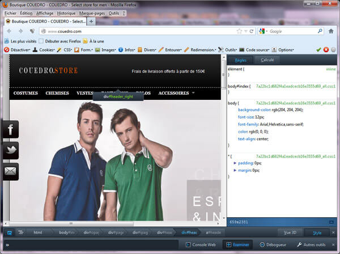Screen dimensions: 340x254
Task: Open a new tab with plus button
Action: pos(91,21)
